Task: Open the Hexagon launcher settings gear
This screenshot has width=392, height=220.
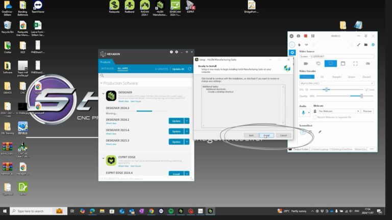Action: click(177, 52)
